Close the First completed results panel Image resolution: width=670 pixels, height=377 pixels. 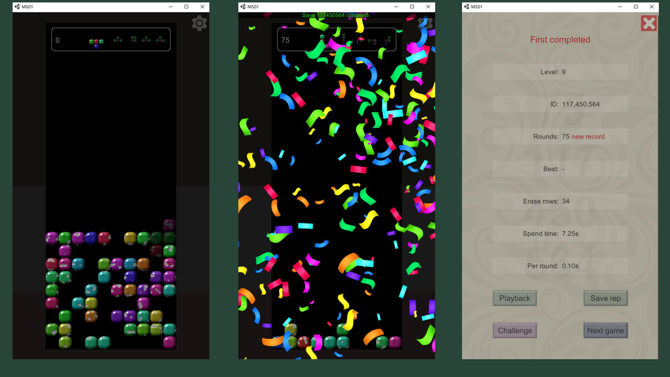click(649, 23)
